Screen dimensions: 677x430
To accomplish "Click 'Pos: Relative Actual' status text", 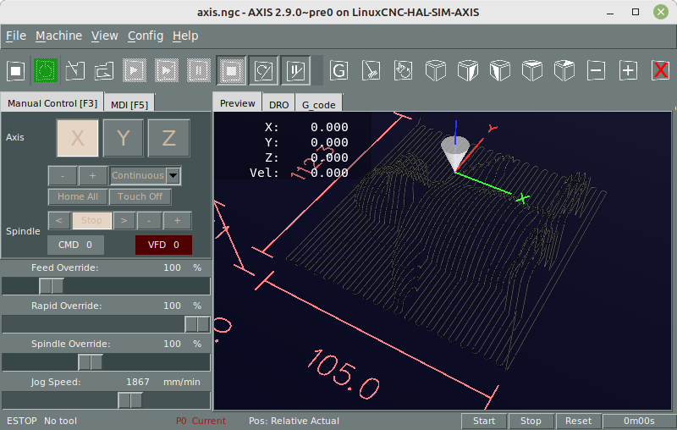I will pyautogui.click(x=294, y=421).
